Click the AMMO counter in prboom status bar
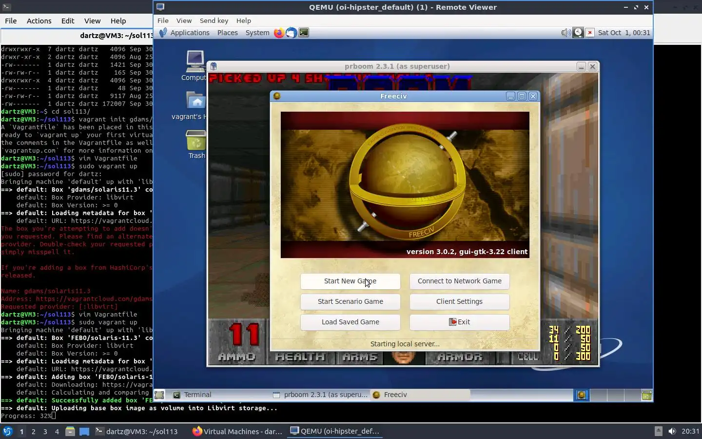Viewport: 702px width, 439px height. tap(237, 343)
